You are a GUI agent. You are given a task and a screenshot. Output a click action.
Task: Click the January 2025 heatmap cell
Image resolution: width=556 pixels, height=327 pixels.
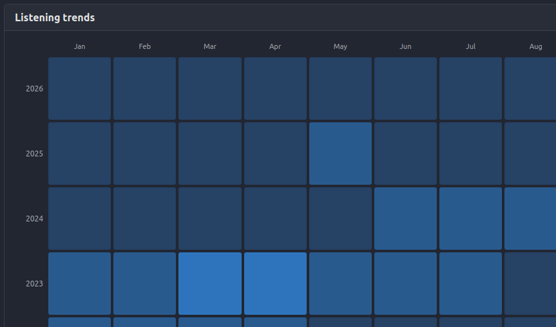[79, 153]
